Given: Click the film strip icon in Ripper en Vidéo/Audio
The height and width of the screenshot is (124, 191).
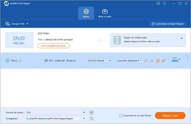Looking at the screenshot, I should (117, 40).
